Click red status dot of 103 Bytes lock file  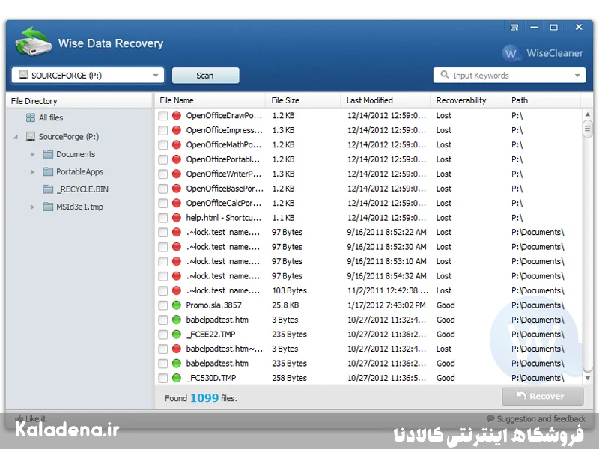pos(177,290)
